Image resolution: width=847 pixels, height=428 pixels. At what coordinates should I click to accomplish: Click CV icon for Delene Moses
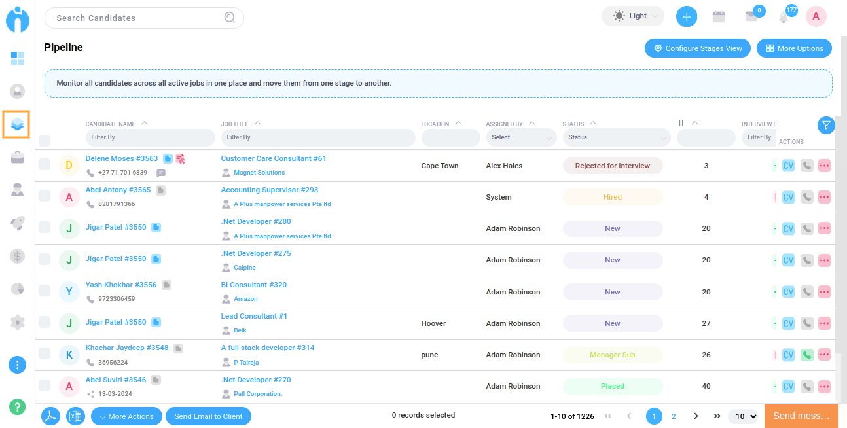(788, 166)
